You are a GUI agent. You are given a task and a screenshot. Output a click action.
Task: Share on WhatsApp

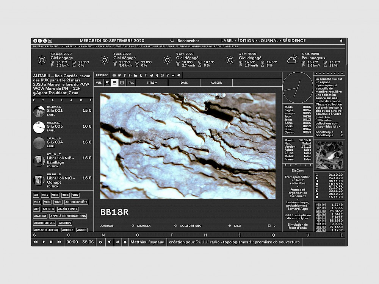click(x=162, y=75)
